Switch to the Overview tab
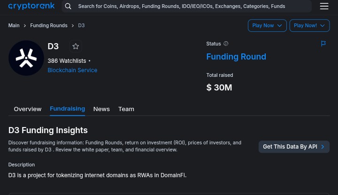Image resolution: width=338 pixels, height=195 pixels. [28, 109]
